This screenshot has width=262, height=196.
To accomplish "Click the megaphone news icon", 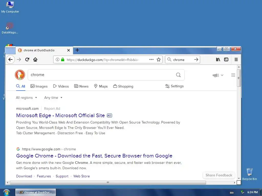I will click(216, 75).
